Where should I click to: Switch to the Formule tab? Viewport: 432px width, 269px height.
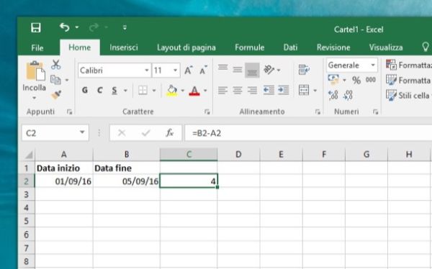tap(249, 47)
